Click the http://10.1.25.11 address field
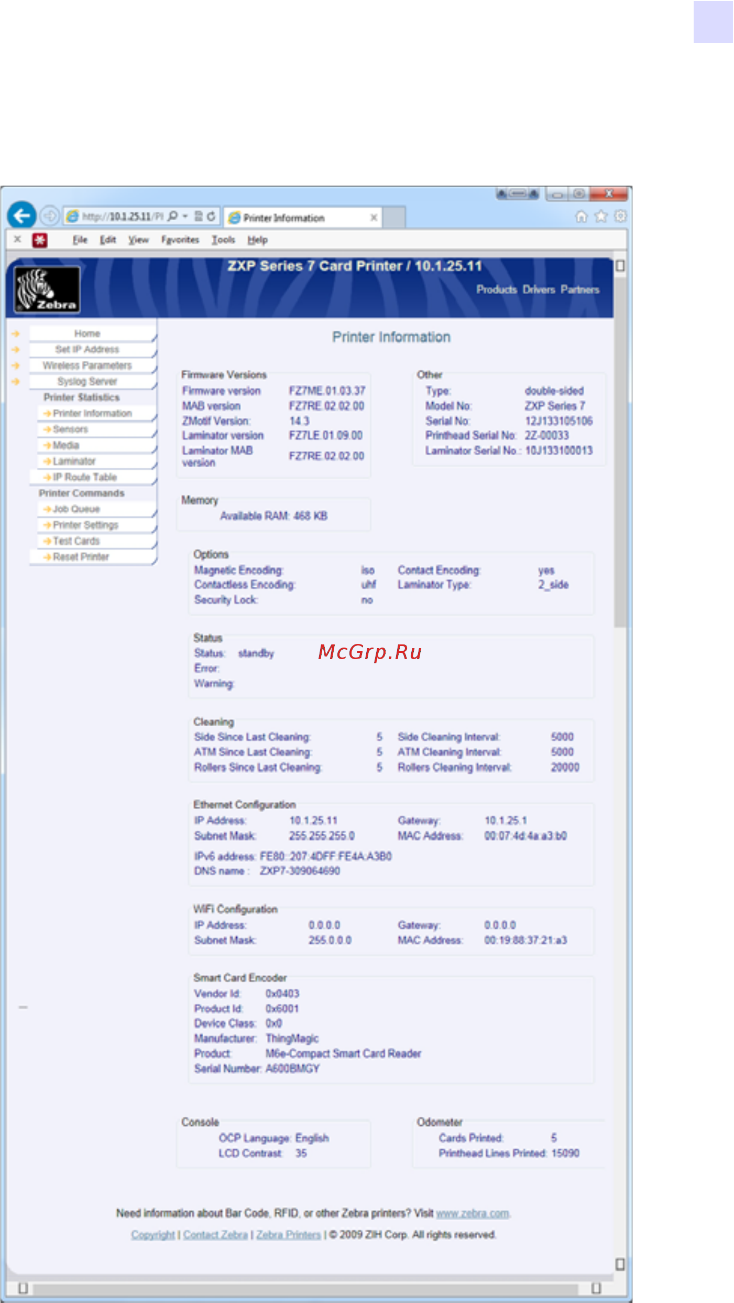This screenshot has width=734, height=1303. click(123, 217)
